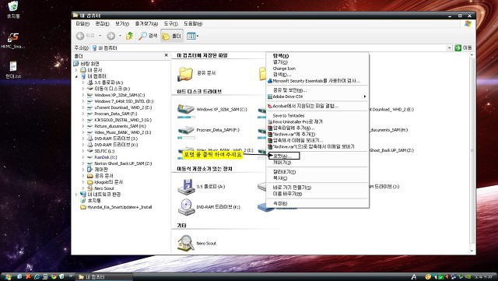Choose 바로 가기 만들기(S) context entry
This screenshot has width=498, height=281.
317,188
